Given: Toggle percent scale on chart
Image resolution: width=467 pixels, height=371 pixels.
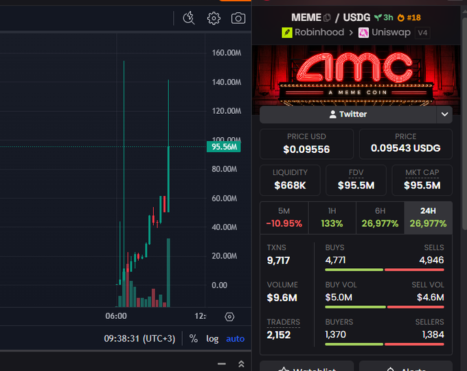Looking at the screenshot, I should (x=194, y=339).
